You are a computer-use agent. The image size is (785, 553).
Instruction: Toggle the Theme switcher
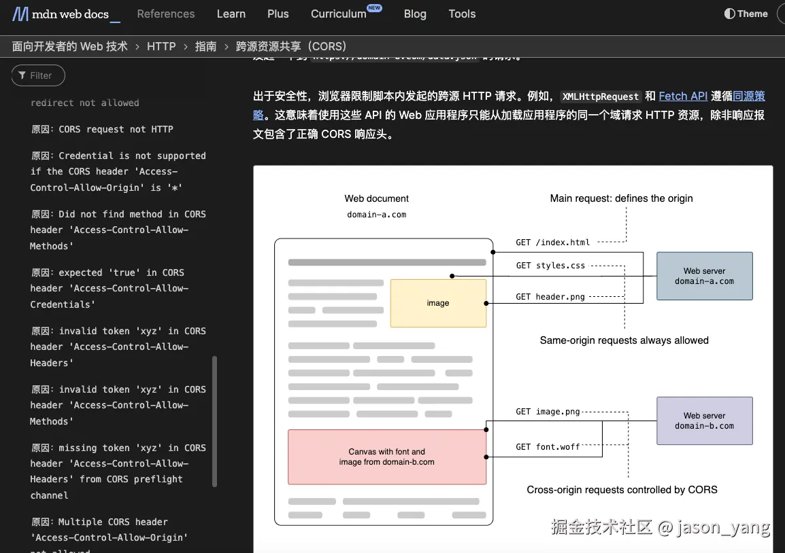(x=746, y=14)
